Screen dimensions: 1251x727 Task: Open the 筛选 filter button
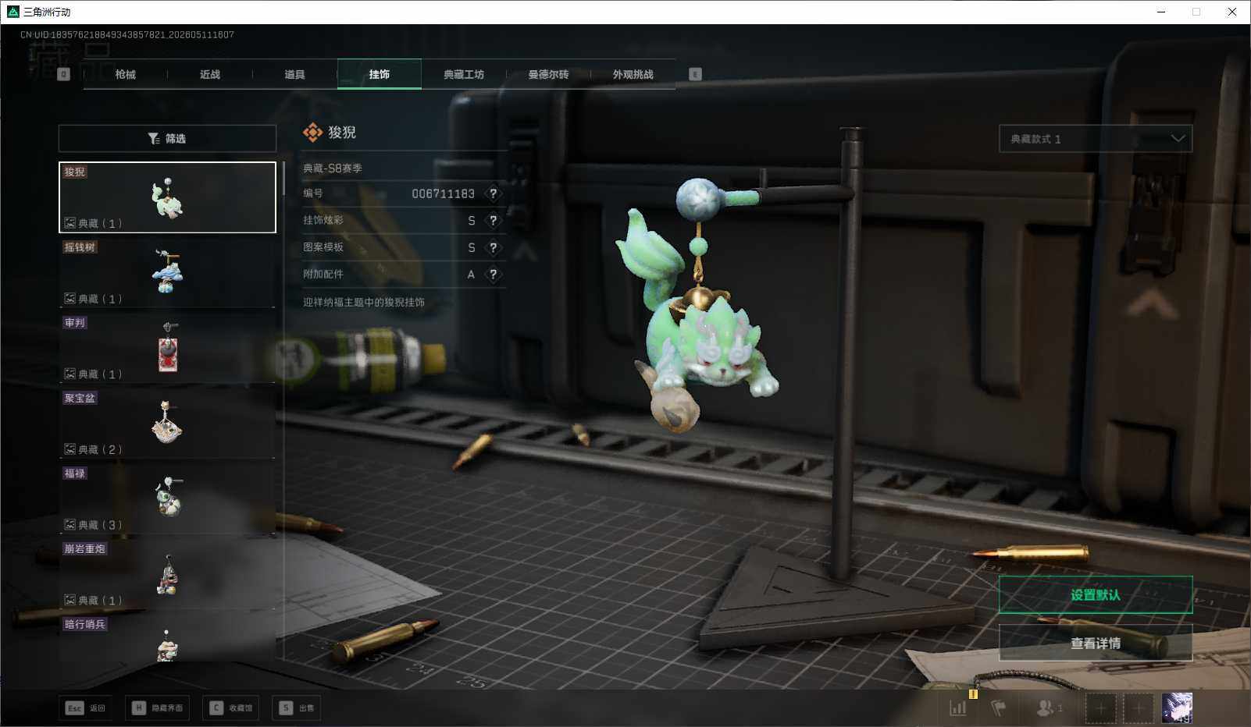tap(167, 138)
